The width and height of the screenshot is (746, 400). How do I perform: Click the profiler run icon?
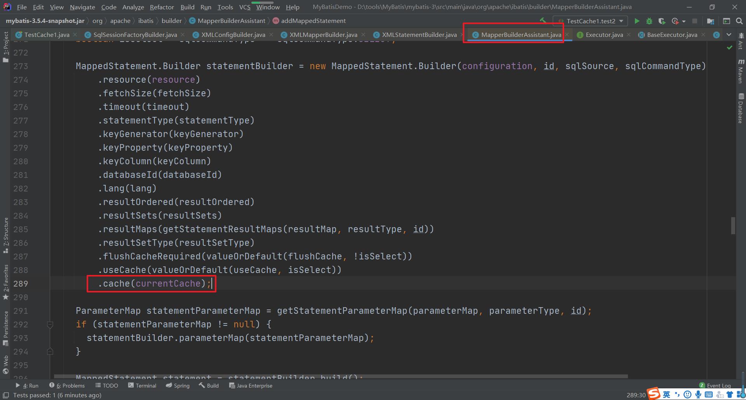[675, 21]
